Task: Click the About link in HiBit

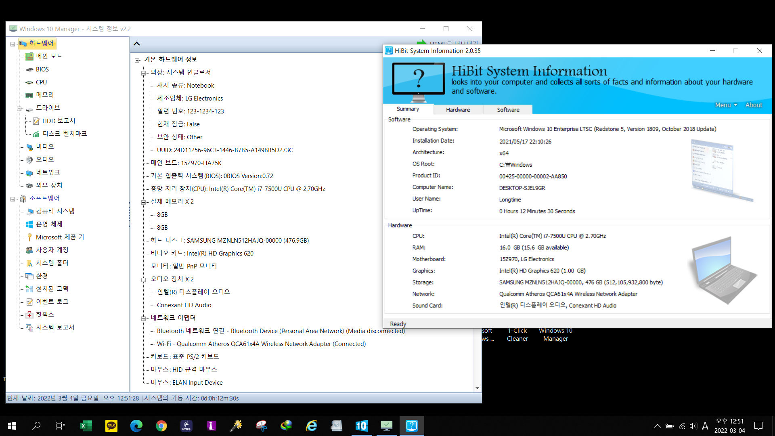Action: click(753, 105)
